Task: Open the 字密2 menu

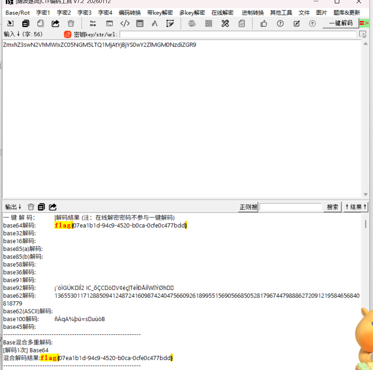Action: pyautogui.click(x=64, y=13)
